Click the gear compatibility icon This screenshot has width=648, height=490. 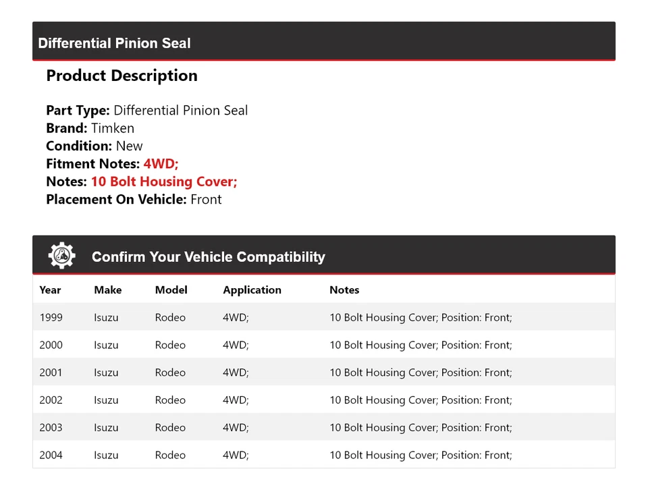click(x=61, y=256)
